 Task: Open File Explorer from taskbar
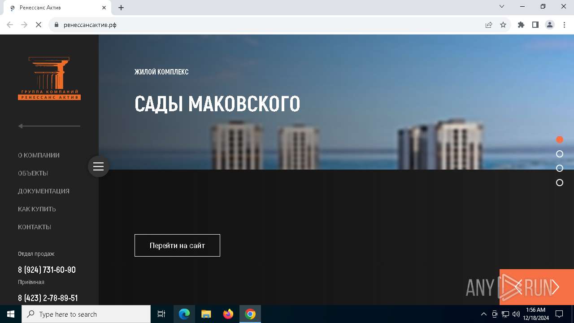pos(206,314)
